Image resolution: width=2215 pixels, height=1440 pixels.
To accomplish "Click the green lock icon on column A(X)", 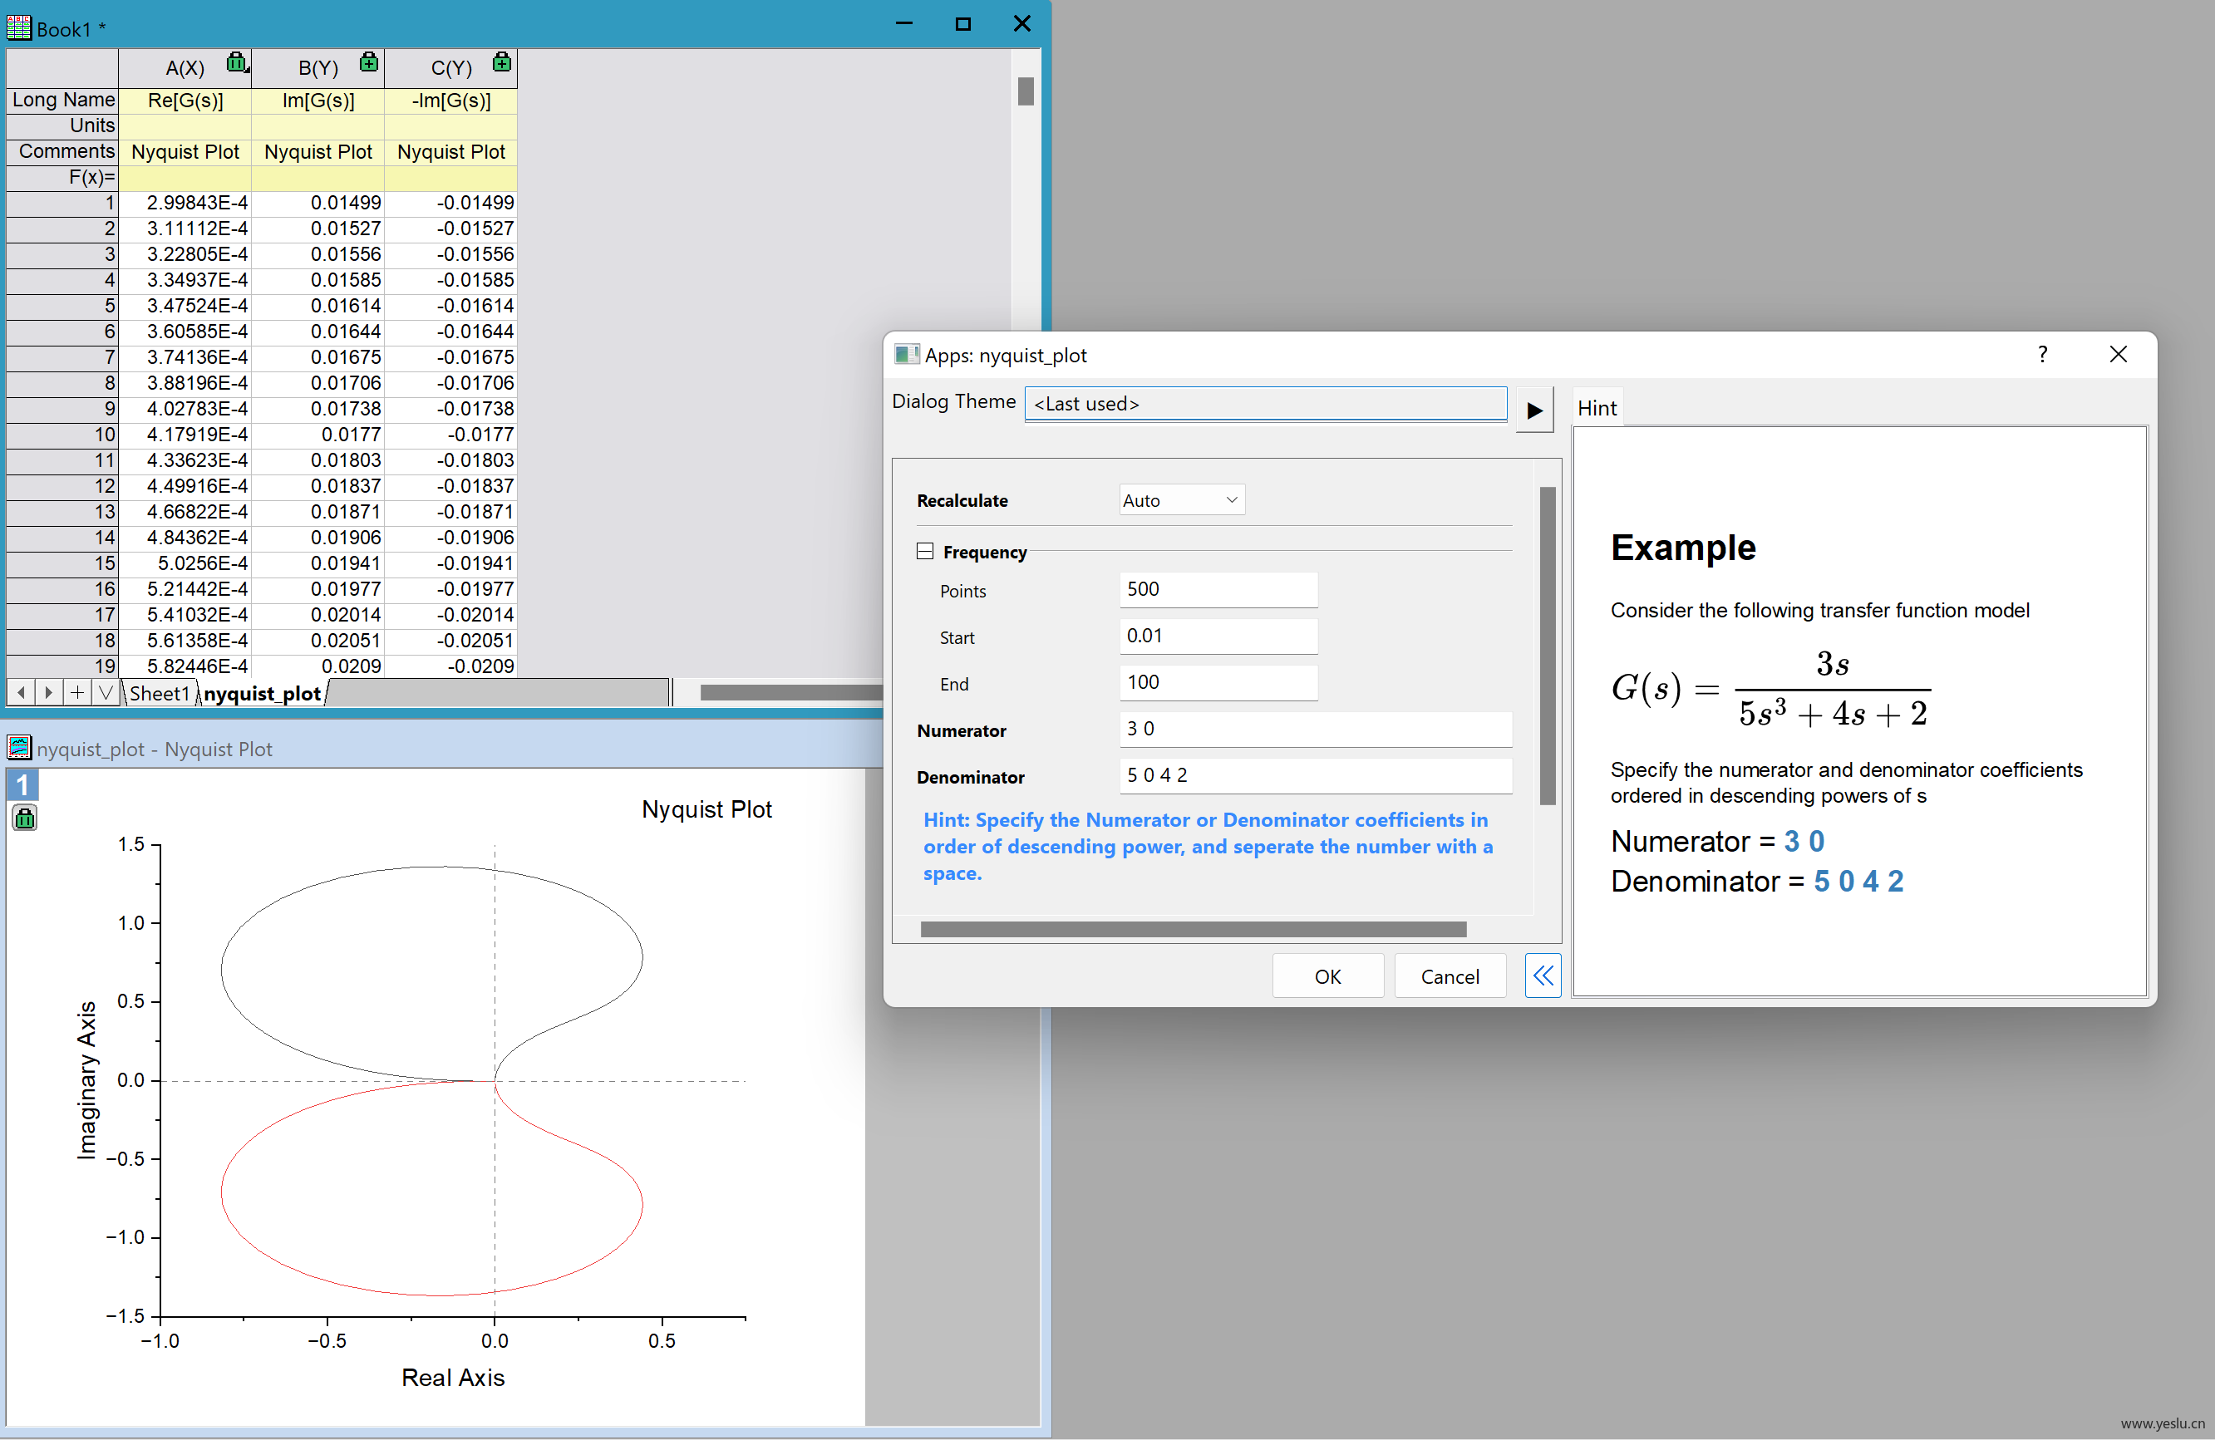I will [238, 63].
